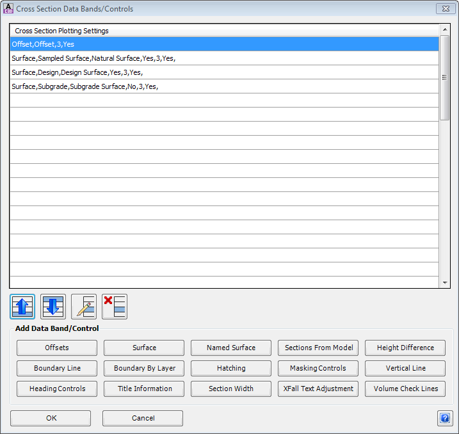Click the list scrollbar down arrow

tap(445, 282)
